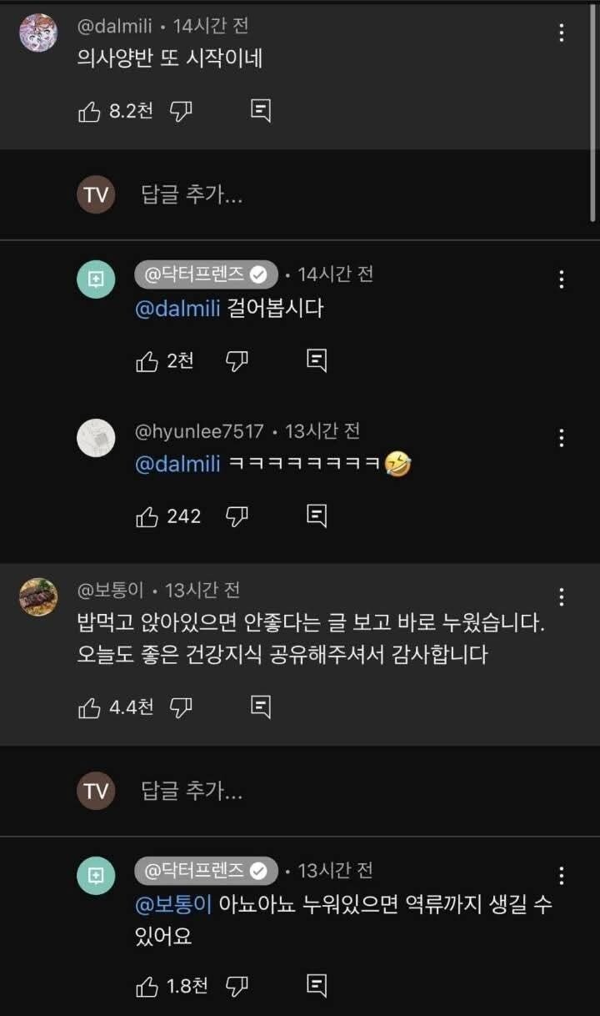The height and width of the screenshot is (1016, 600).
Task: Open three-dot menu on @보통이 comment
Action: coord(562,597)
